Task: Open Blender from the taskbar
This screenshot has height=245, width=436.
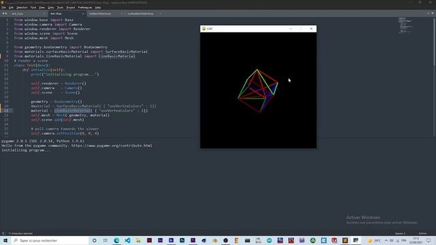Action: (215, 240)
